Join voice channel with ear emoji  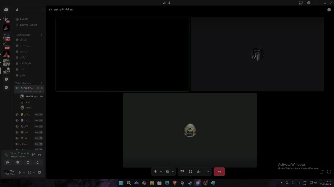coord(29,115)
